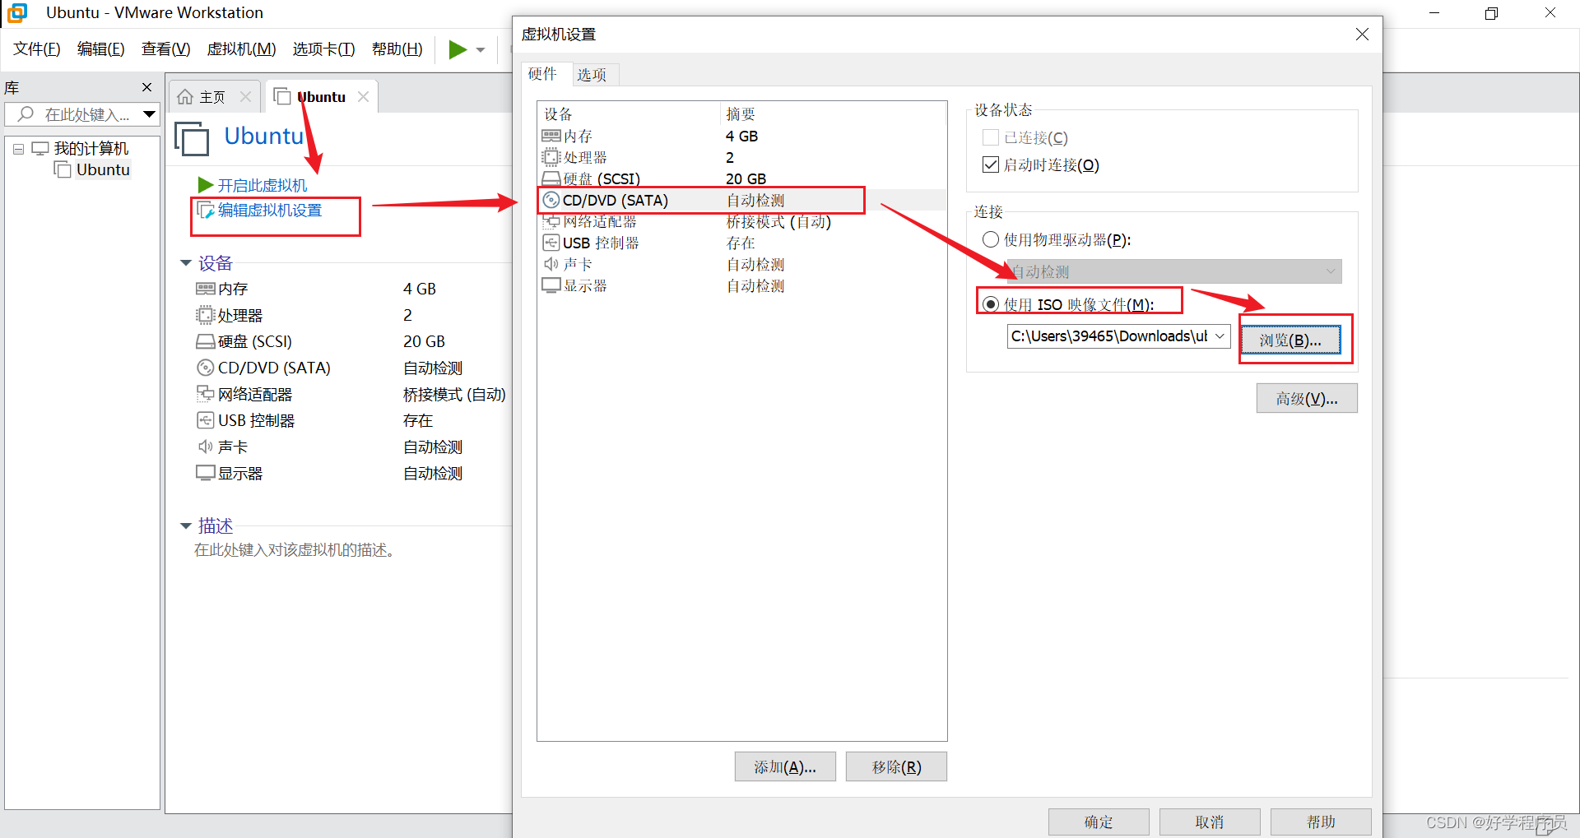Click 浏览(B)... button
The height and width of the screenshot is (838, 1580).
[x=1290, y=340]
